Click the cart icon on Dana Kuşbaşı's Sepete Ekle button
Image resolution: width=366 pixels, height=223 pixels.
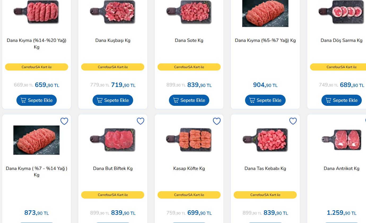100,100
